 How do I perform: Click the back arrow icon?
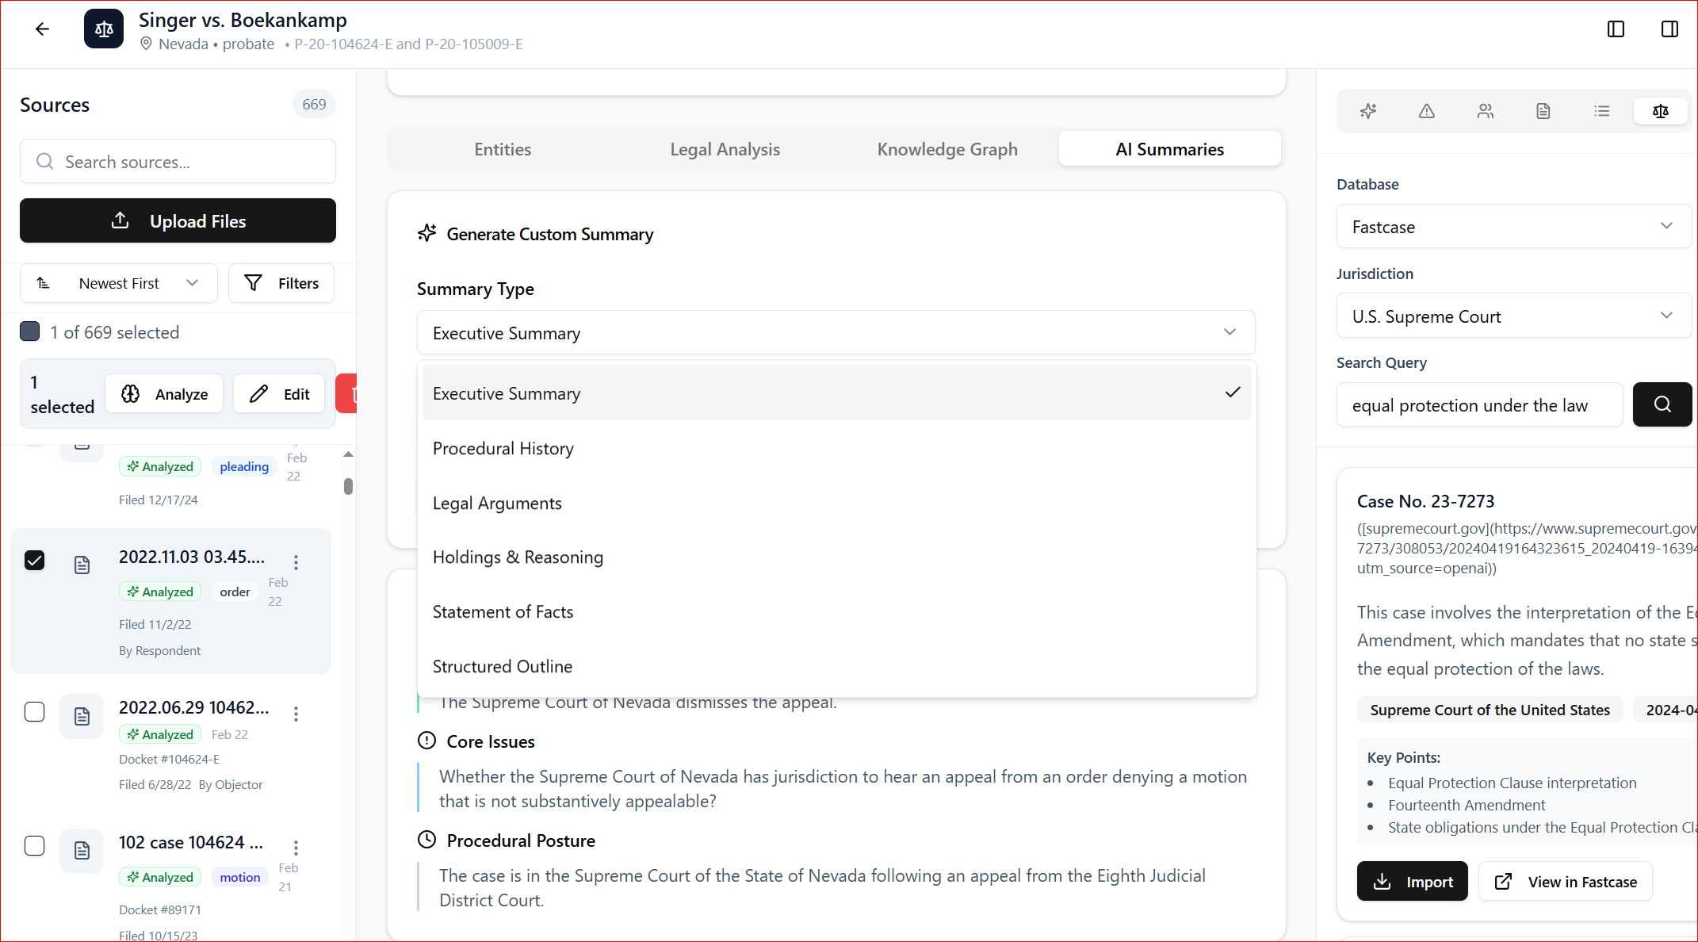[42, 29]
